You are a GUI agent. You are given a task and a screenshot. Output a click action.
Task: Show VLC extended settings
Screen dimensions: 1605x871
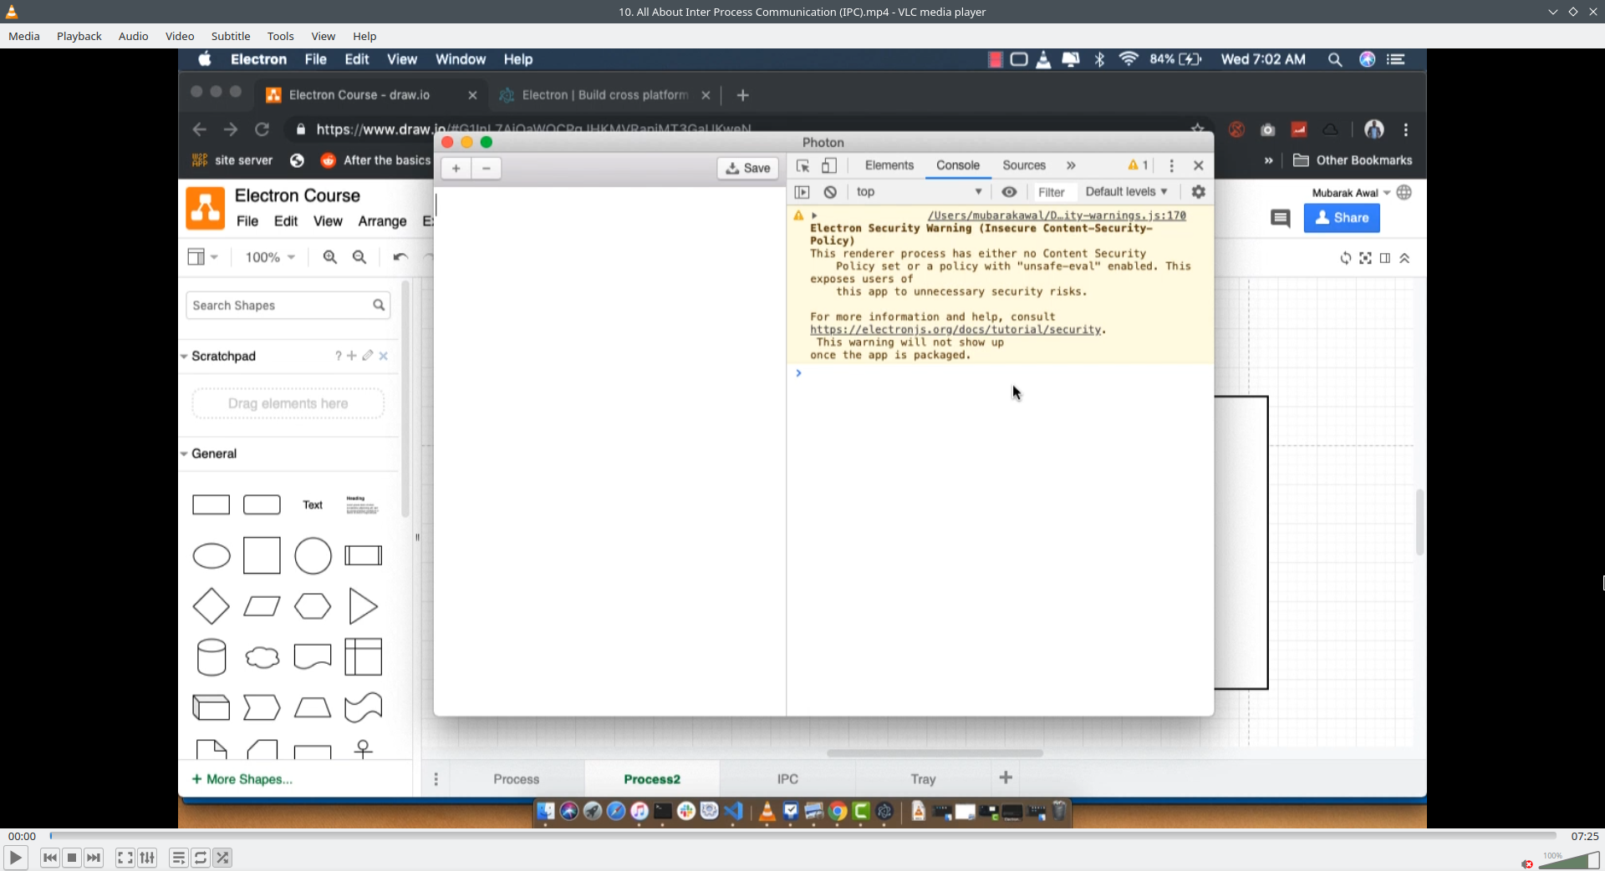147,858
